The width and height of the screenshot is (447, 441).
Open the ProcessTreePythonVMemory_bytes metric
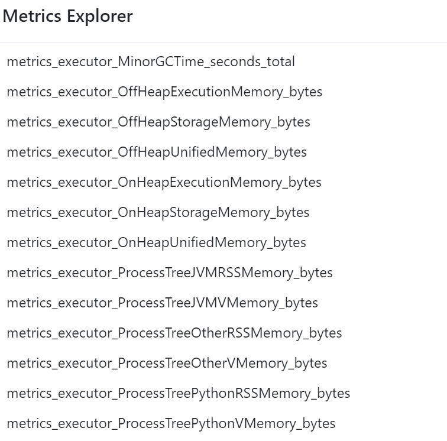coord(171,423)
